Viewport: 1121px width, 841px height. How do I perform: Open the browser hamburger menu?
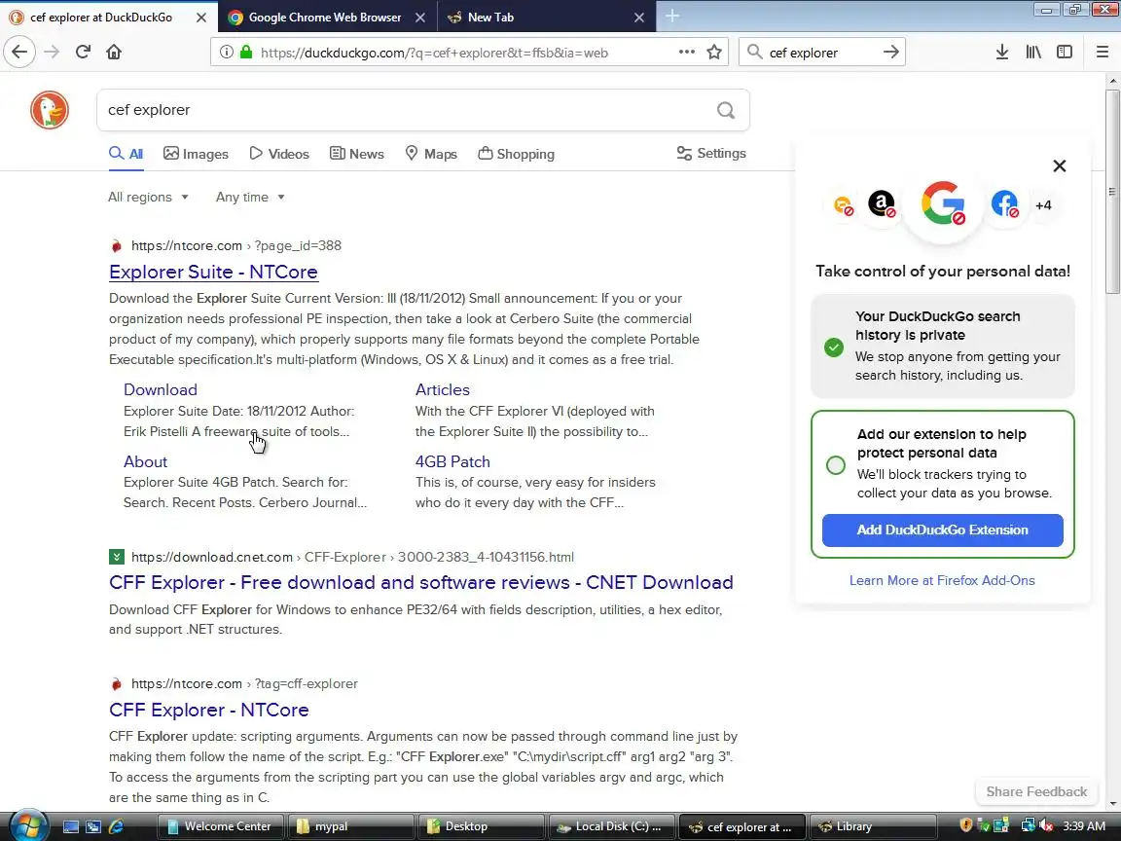(1102, 52)
